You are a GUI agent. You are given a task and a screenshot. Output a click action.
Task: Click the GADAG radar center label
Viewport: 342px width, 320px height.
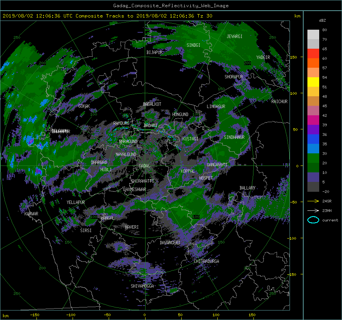pos(144,166)
